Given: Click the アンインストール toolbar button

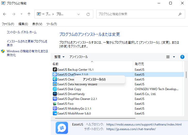Looking at the screenshot, I should [x=79, y=57].
